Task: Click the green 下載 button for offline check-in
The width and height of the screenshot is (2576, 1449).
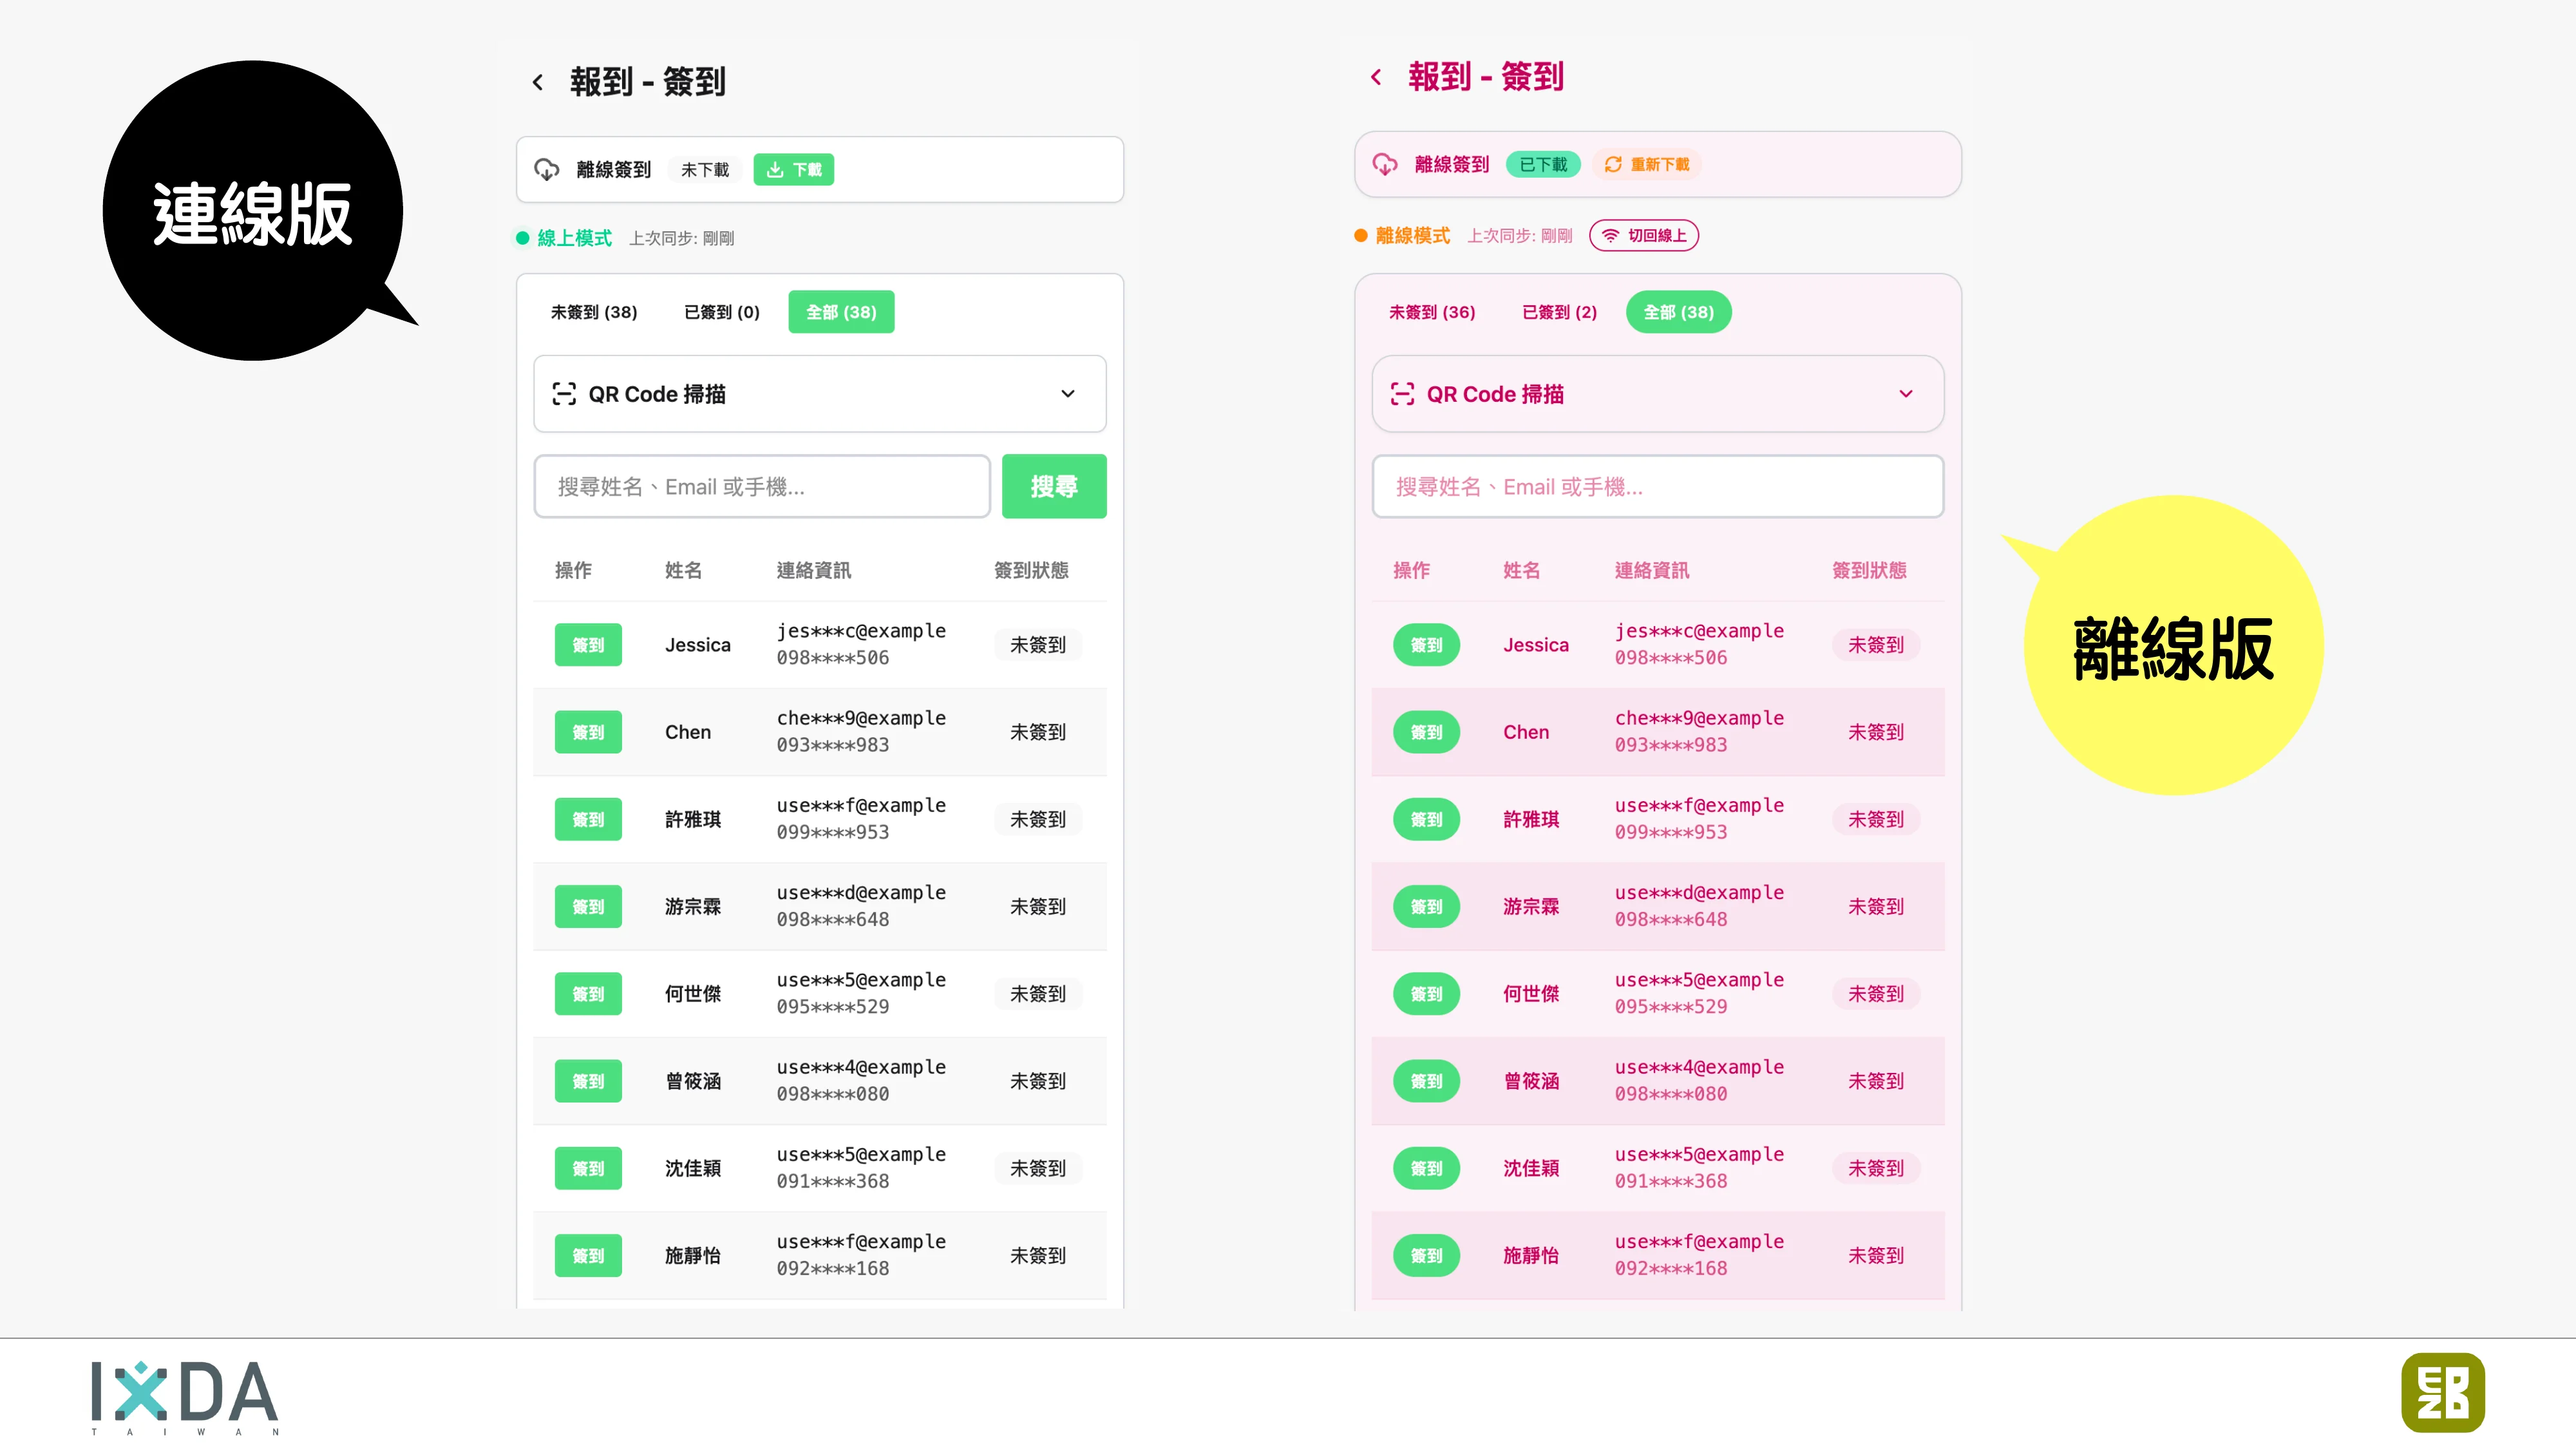Action: click(x=793, y=169)
